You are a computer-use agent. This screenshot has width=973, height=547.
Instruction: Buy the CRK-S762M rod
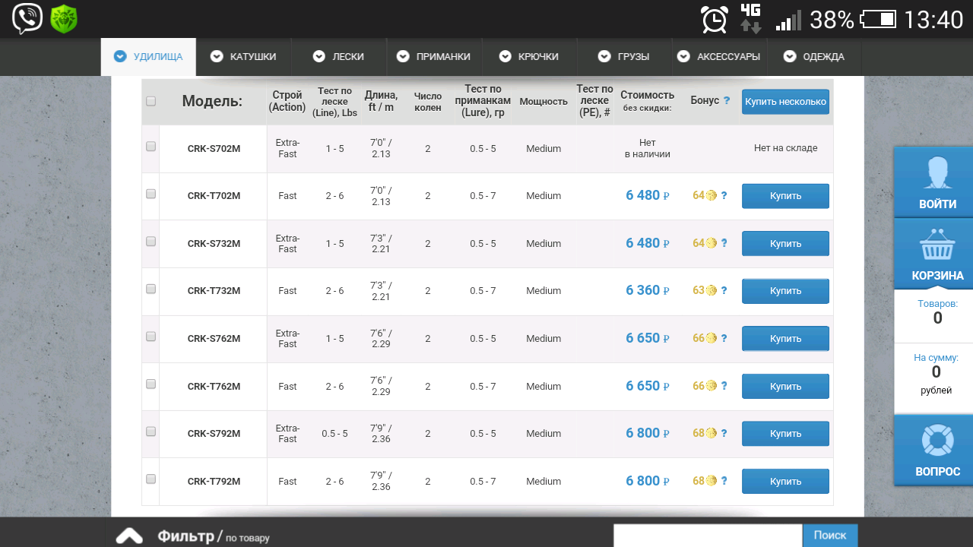[x=784, y=339]
